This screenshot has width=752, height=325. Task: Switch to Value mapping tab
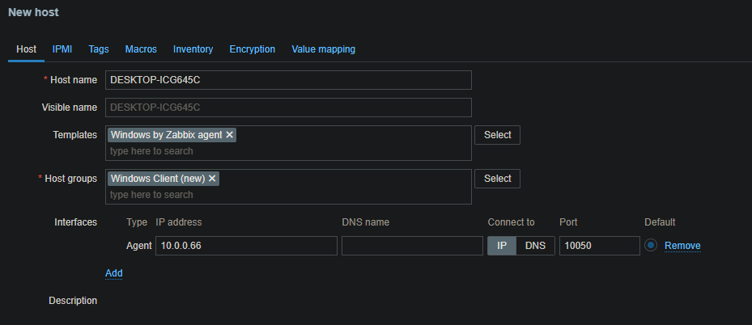323,49
